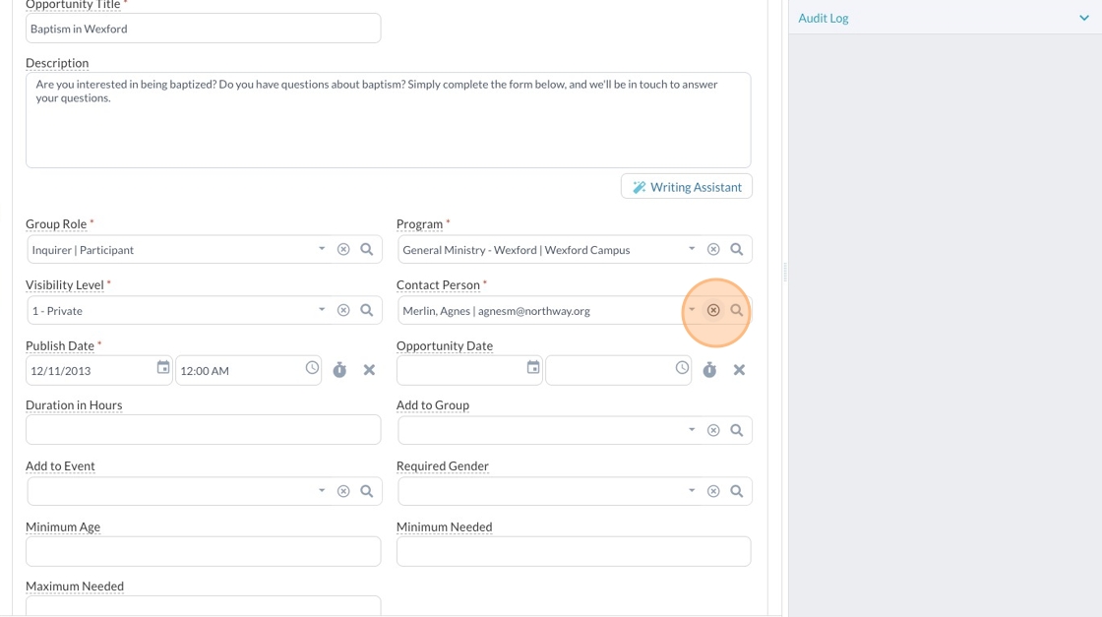Click the Minimum Needed input box
This screenshot has width=1102, height=617.
tap(574, 551)
